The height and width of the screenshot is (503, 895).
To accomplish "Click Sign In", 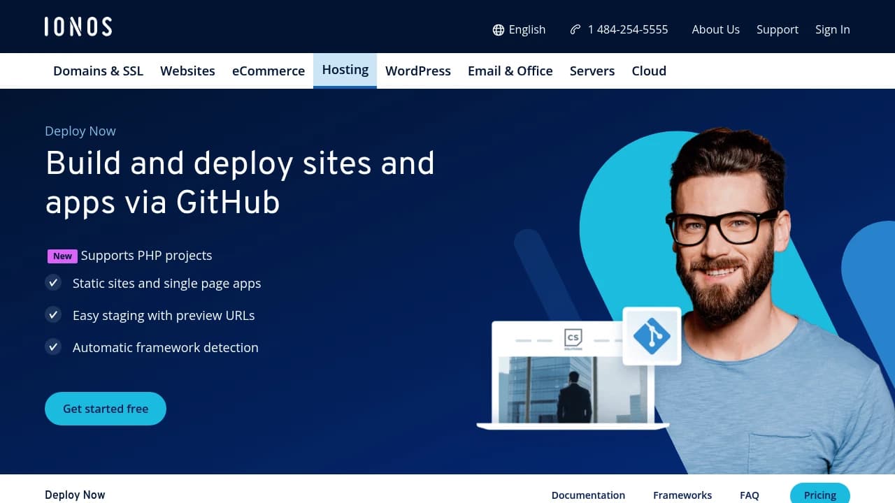I will pos(832,29).
